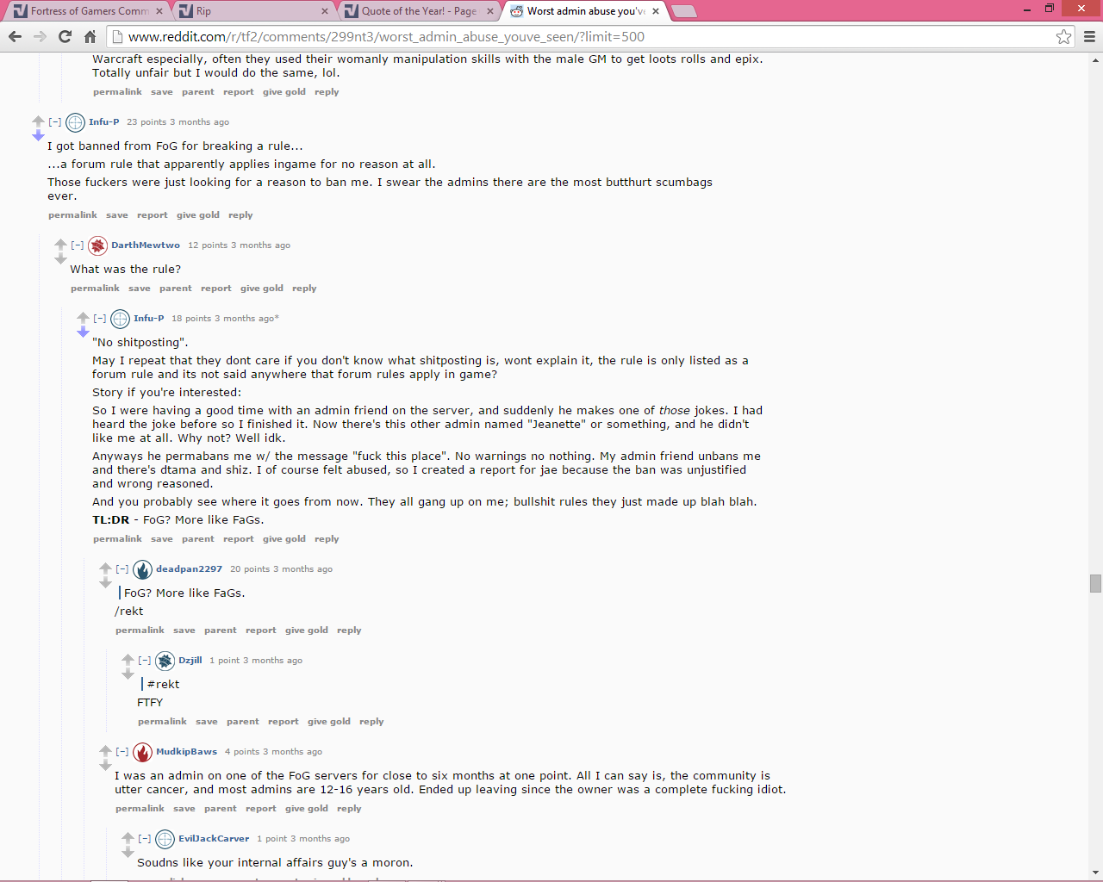The height and width of the screenshot is (882, 1103).
Task: Switch to the Quote of the Year tab
Action: 420,11
